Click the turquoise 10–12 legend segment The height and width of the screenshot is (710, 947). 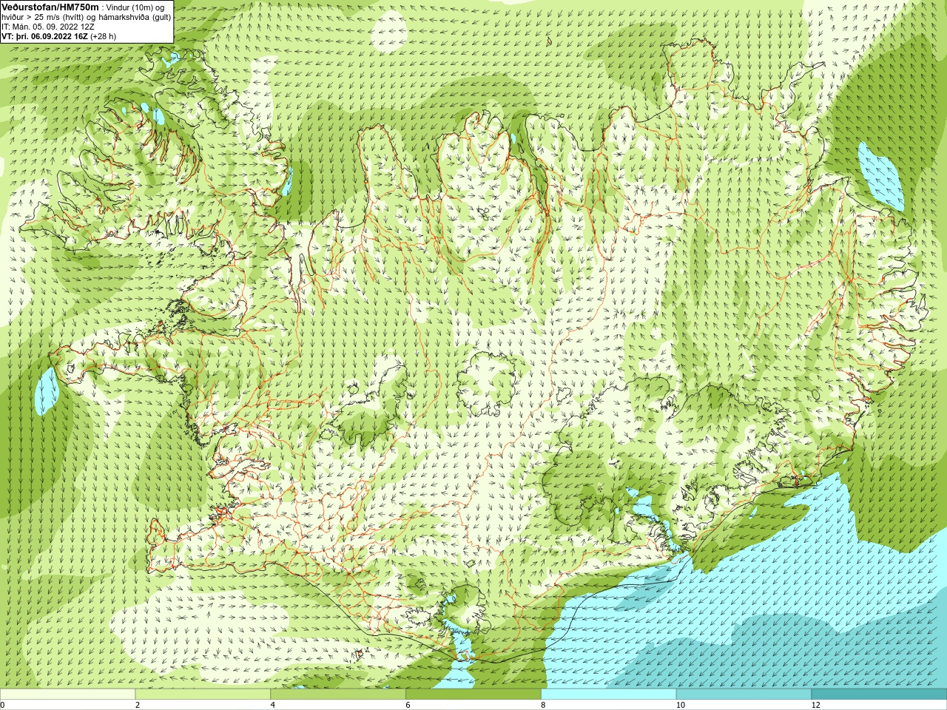point(744,694)
